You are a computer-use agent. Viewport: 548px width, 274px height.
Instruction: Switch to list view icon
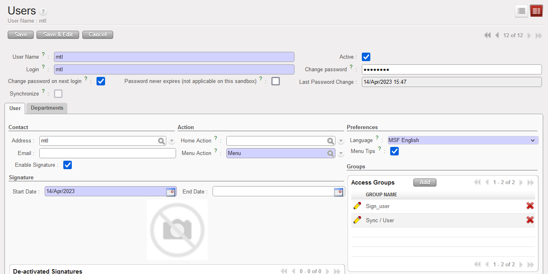point(521,11)
